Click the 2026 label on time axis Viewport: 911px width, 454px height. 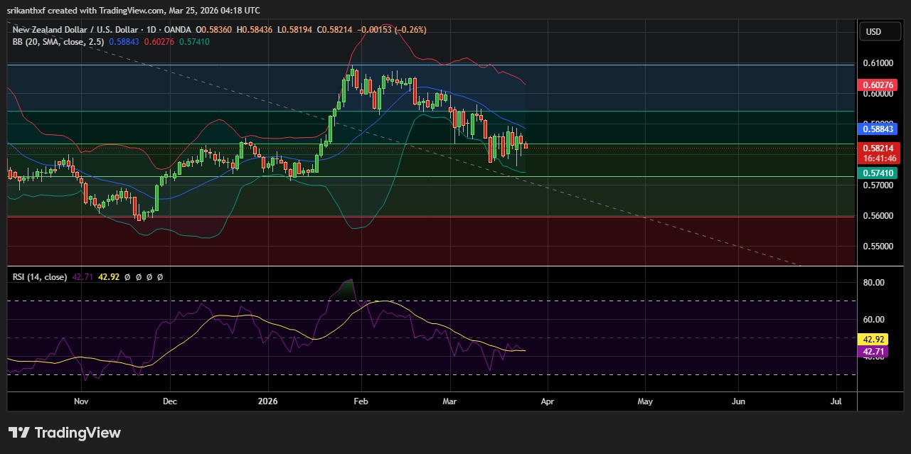coord(267,401)
